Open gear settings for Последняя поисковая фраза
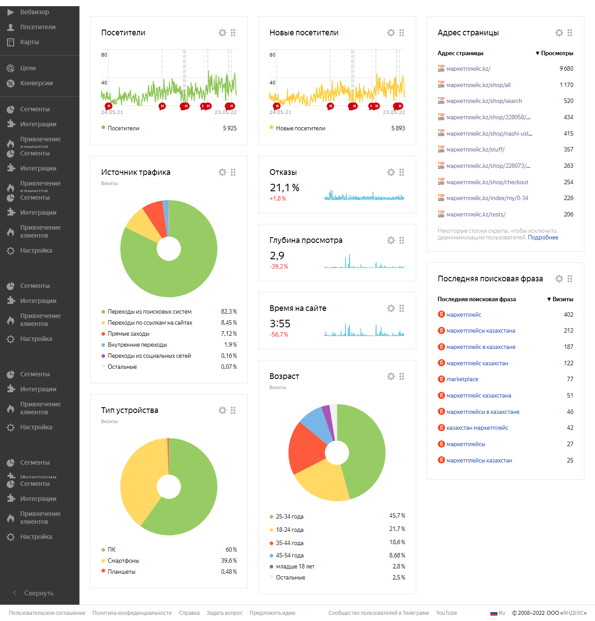Image resolution: width=595 pixels, height=621 pixels. (x=559, y=279)
